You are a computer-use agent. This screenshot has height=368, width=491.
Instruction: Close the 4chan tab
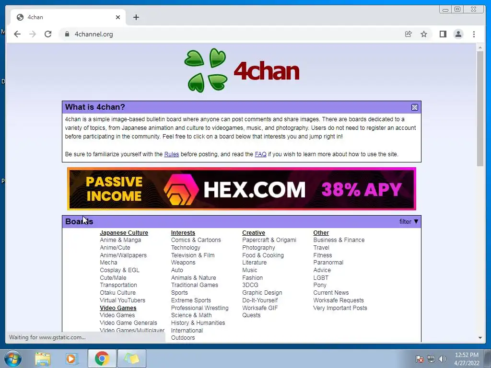click(118, 17)
